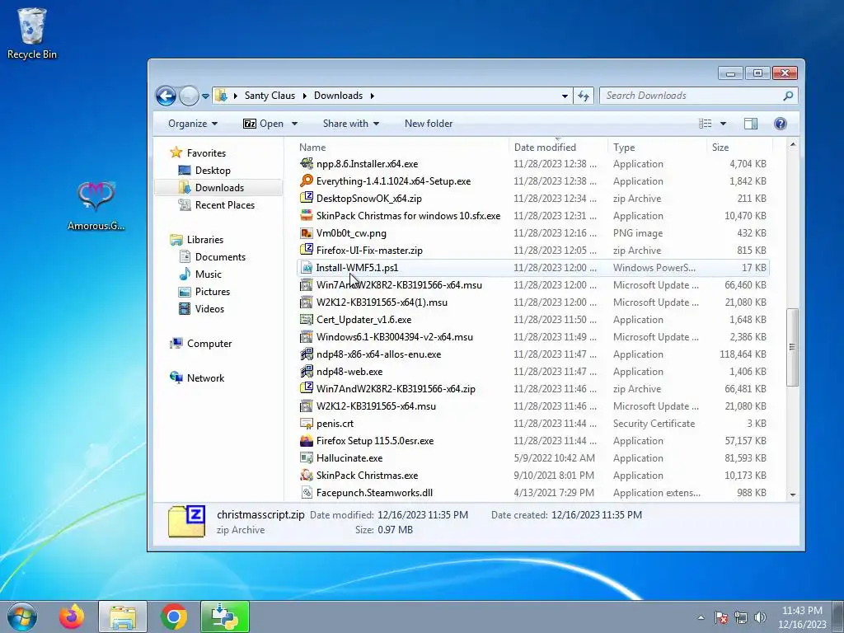
Task: Open the More view options dropdown arrow
Action: (x=723, y=124)
